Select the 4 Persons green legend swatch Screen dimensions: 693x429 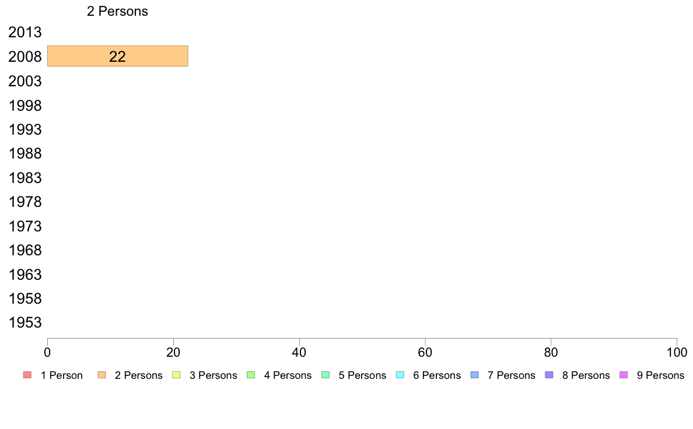click(251, 375)
